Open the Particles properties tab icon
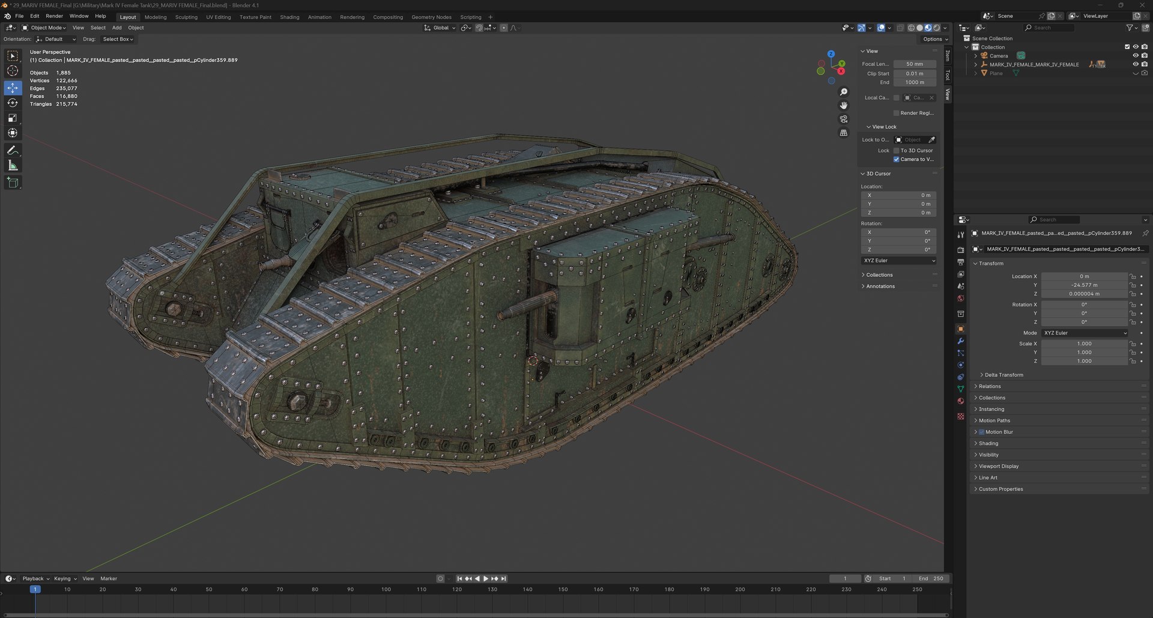The image size is (1153, 618). [960, 353]
